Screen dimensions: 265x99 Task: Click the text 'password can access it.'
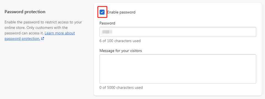tap(24, 33)
